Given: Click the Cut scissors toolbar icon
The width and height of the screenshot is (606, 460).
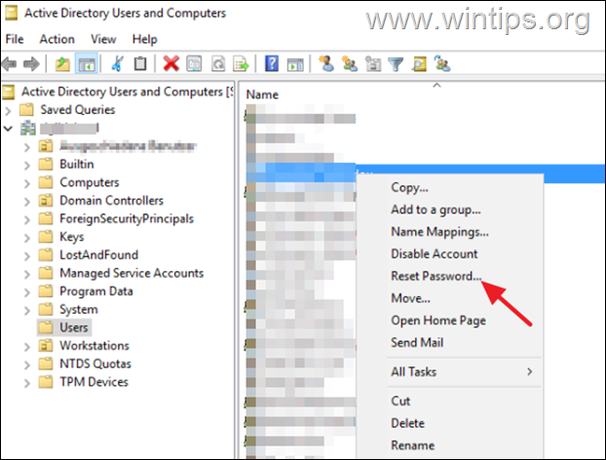Looking at the screenshot, I should 117,63.
